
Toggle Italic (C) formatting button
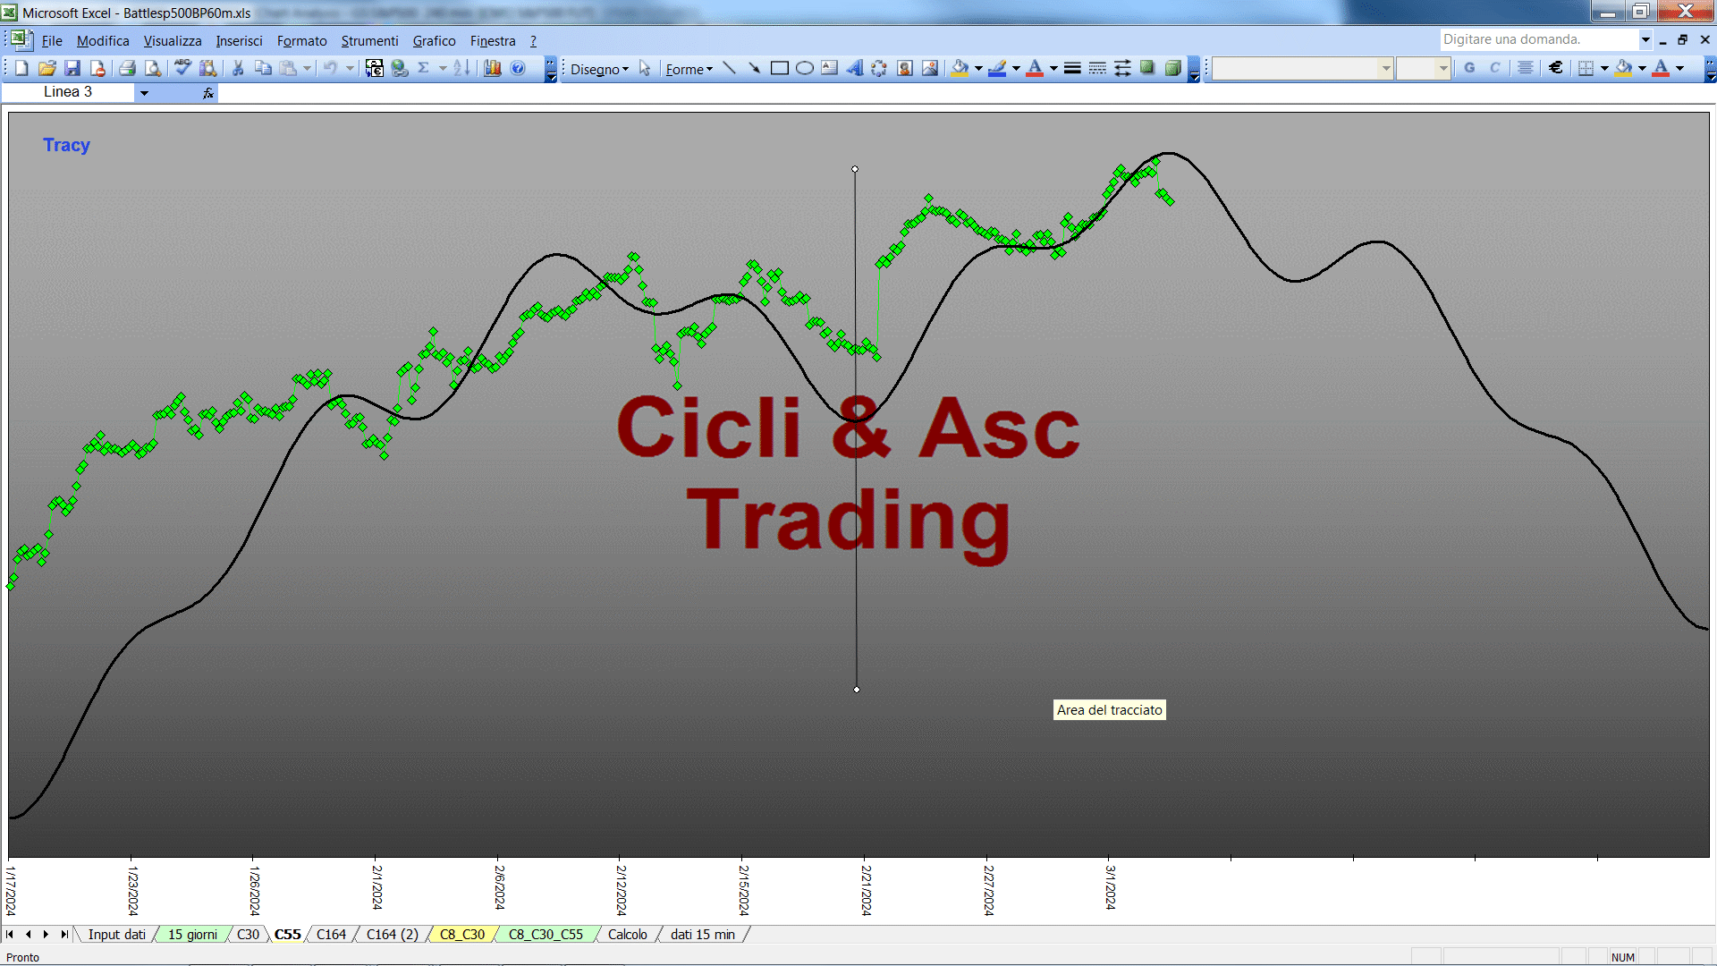tap(1494, 68)
